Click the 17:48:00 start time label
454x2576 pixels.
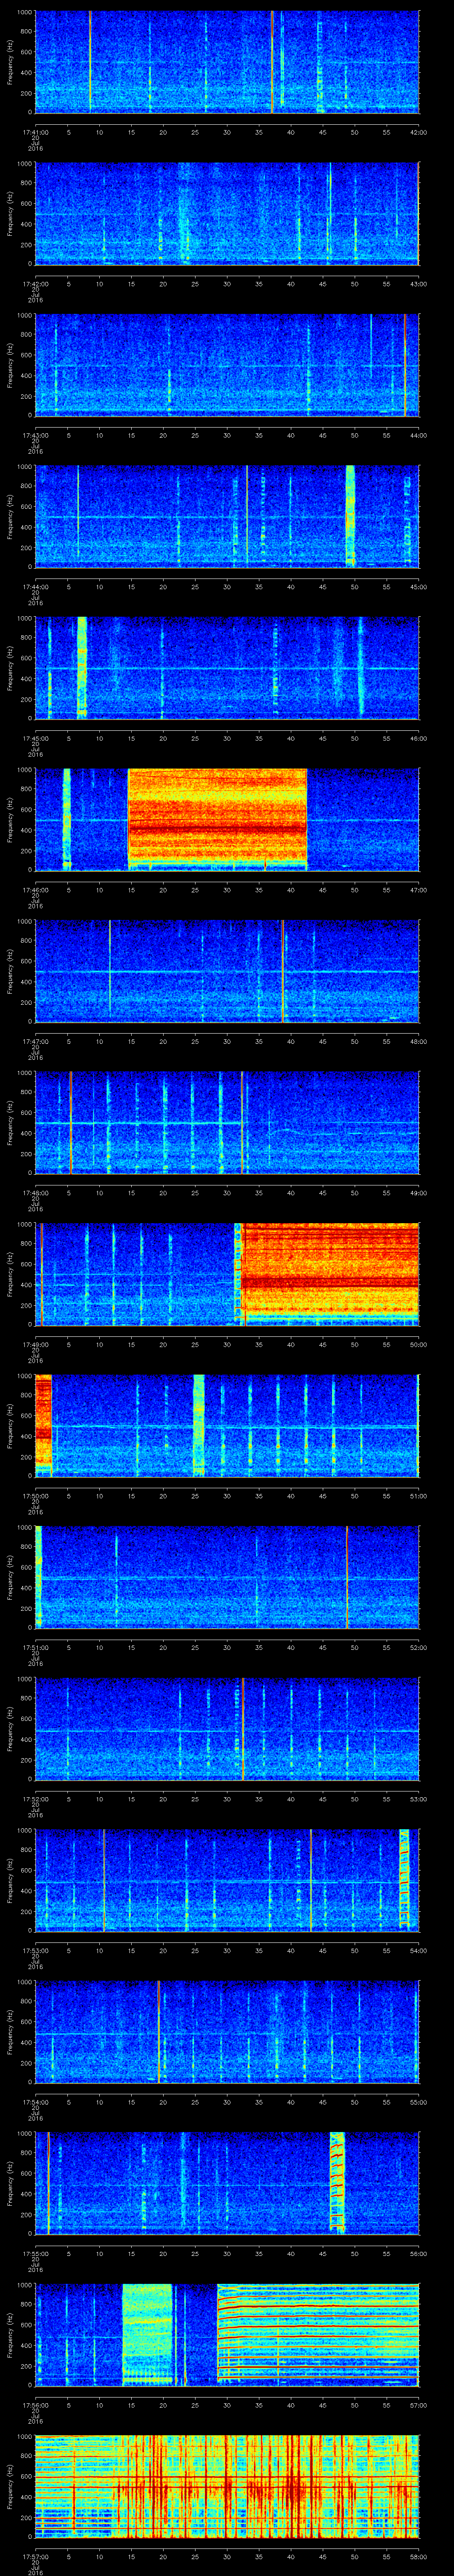pos(35,1192)
